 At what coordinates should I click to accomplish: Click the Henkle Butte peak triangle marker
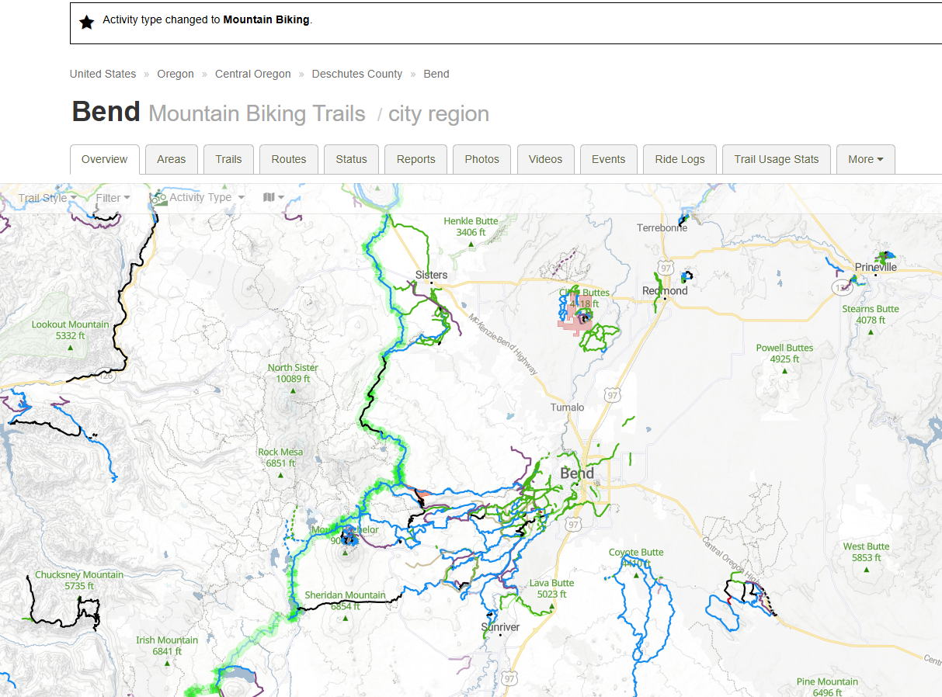coord(471,244)
